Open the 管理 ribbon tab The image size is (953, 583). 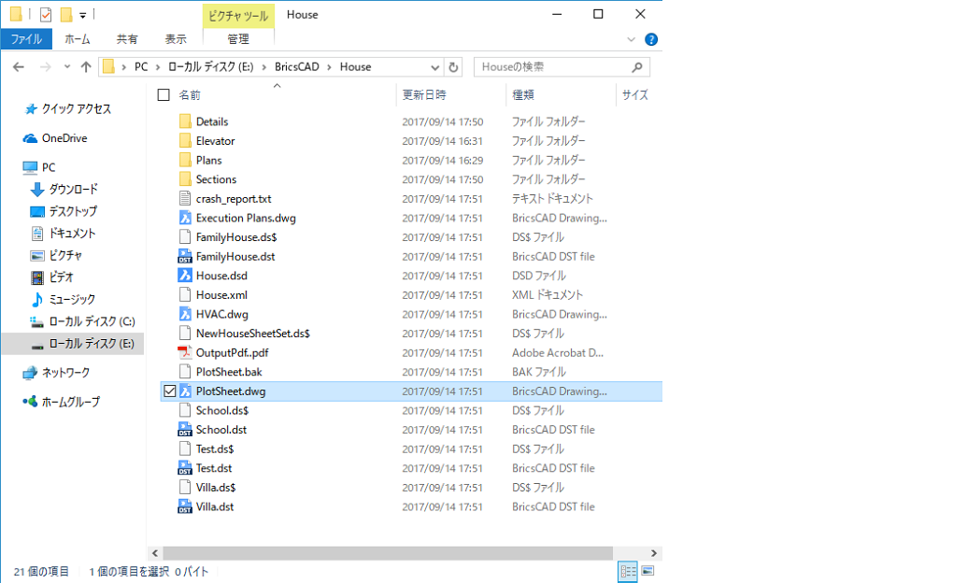click(x=238, y=39)
